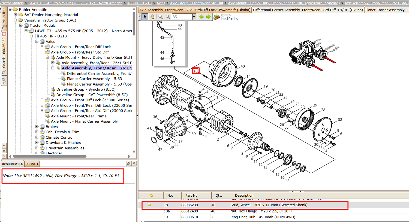Screen dimensions: 409x222
Task: Switch to the Planet Carrier Assembly tab
Action: coord(387,10)
